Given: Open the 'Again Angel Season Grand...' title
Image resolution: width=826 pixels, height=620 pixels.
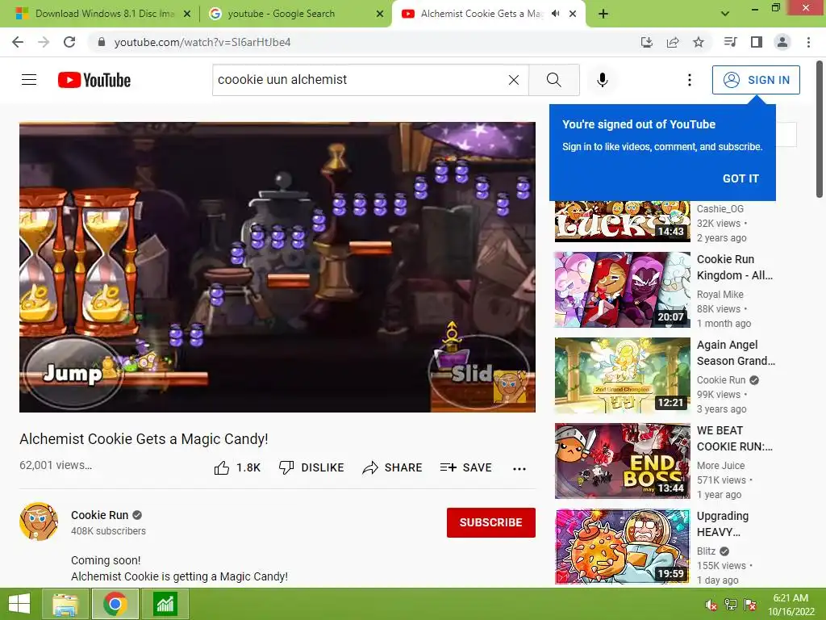Looking at the screenshot, I should tap(736, 353).
